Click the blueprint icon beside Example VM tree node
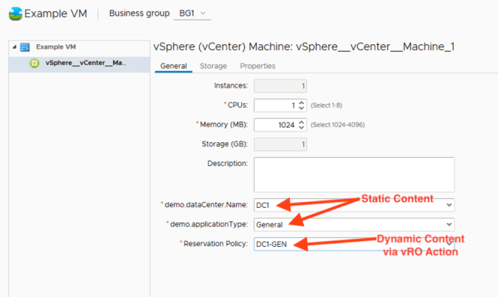This screenshot has height=297, width=498. tap(24, 47)
